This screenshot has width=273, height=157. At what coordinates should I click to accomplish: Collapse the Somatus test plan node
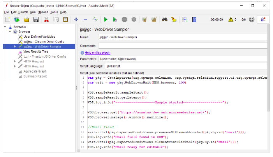coord(5,26)
